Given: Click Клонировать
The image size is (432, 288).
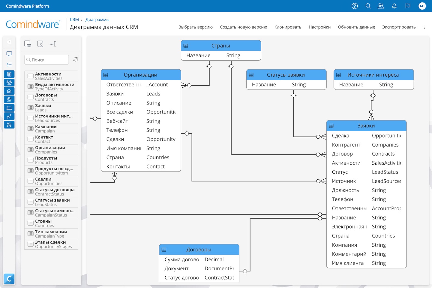Looking at the screenshot, I should click(288, 27).
